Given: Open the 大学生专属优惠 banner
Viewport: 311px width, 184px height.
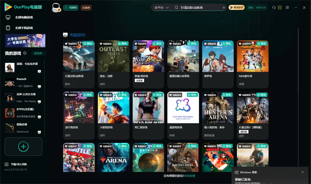Looking at the screenshot, I should click(26, 41).
